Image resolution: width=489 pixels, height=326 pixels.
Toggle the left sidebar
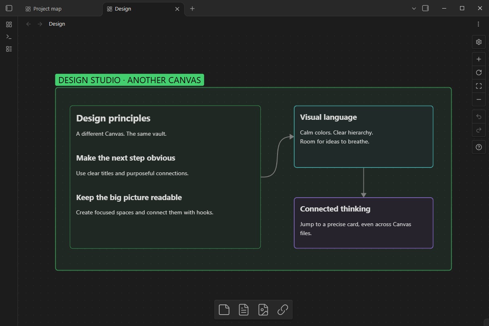tap(9, 8)
